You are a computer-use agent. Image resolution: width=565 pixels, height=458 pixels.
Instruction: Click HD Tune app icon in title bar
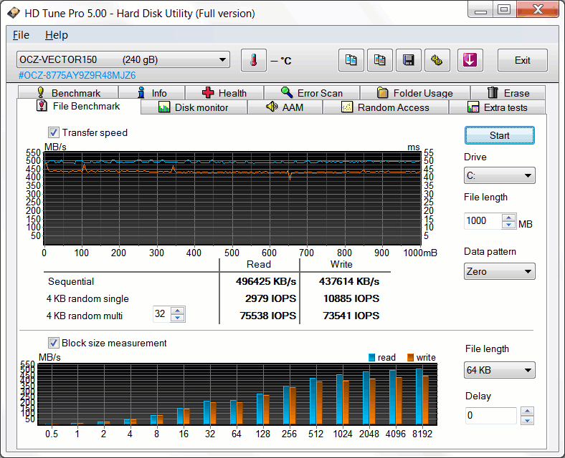(14, 14)
